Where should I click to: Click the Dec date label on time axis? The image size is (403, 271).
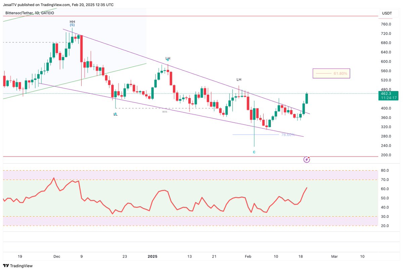point(57,257)
